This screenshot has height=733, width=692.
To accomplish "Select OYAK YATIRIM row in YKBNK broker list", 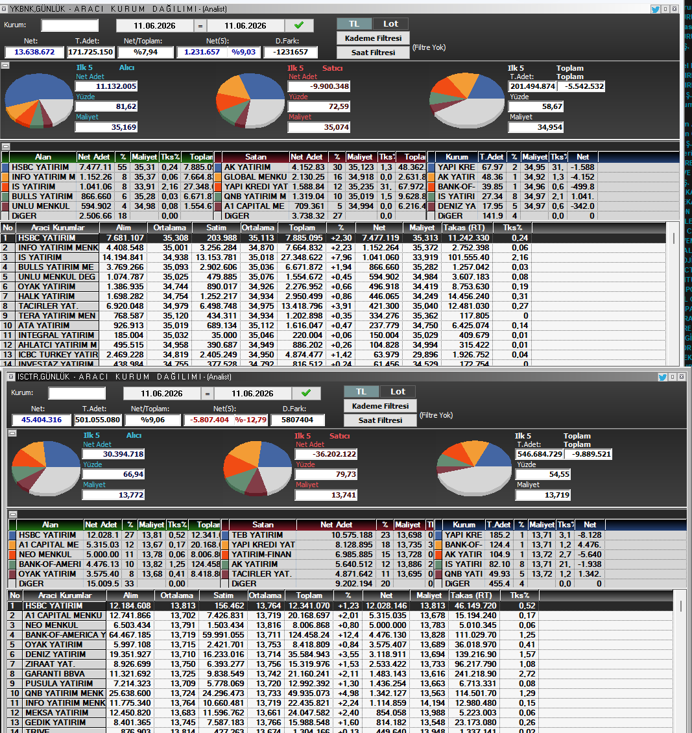I will coord(333,287).
